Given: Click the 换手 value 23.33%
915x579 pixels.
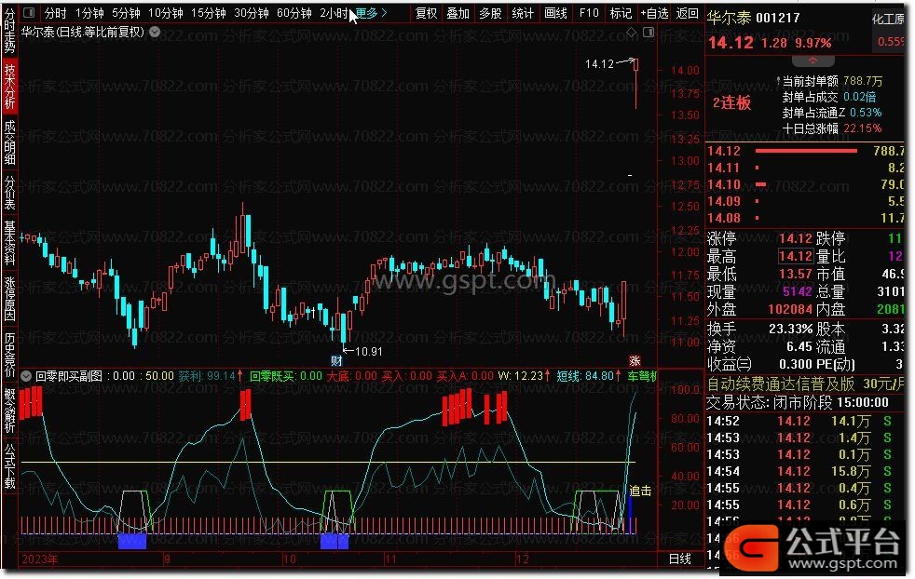Looking at the screenshot, I should click(791, 329).
